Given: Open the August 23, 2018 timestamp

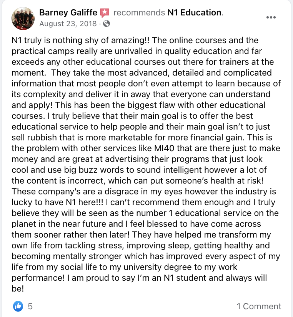Looking at the screenshot, I should (68, 24).
